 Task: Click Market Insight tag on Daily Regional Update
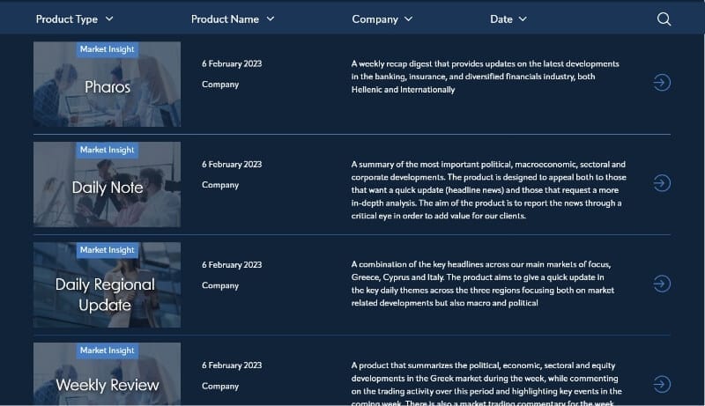coord(107,250)
